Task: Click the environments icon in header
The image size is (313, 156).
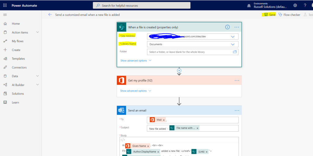Action: [249, 5]
